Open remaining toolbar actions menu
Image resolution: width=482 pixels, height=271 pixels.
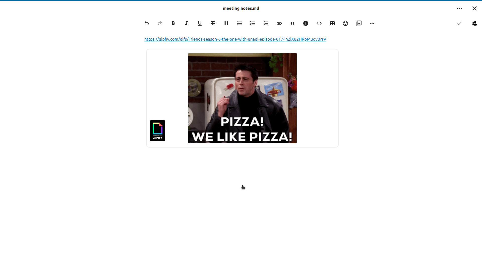click(x=372, y=23)
